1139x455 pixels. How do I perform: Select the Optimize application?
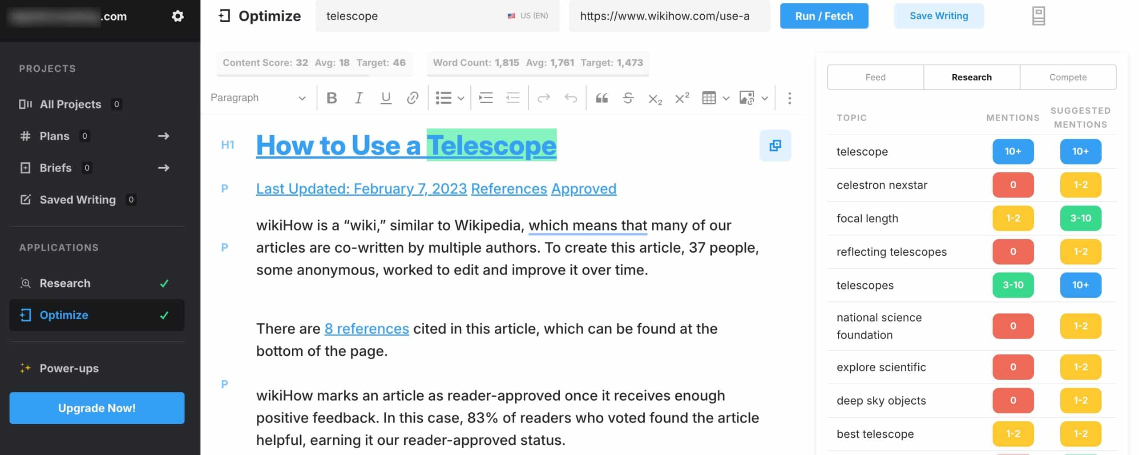97,315
